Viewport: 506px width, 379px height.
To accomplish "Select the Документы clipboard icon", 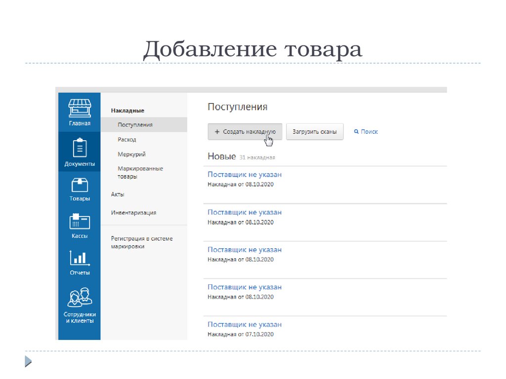I will 79,148.
